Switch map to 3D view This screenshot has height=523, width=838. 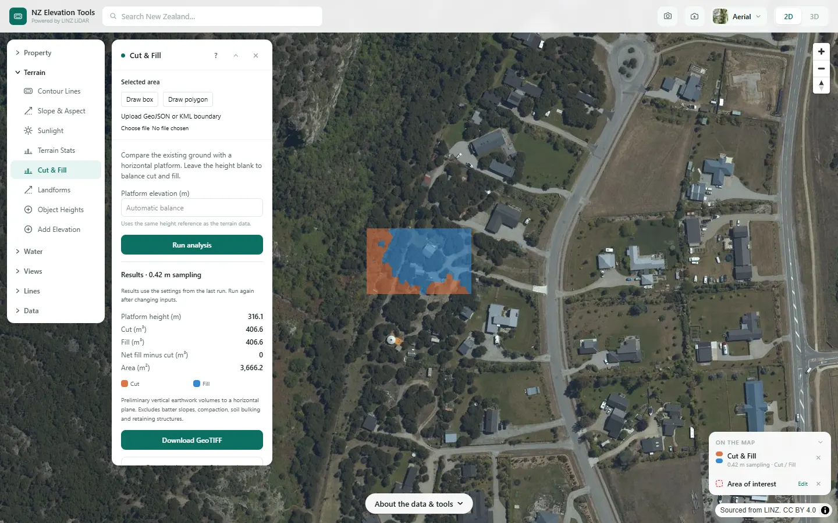814,16
